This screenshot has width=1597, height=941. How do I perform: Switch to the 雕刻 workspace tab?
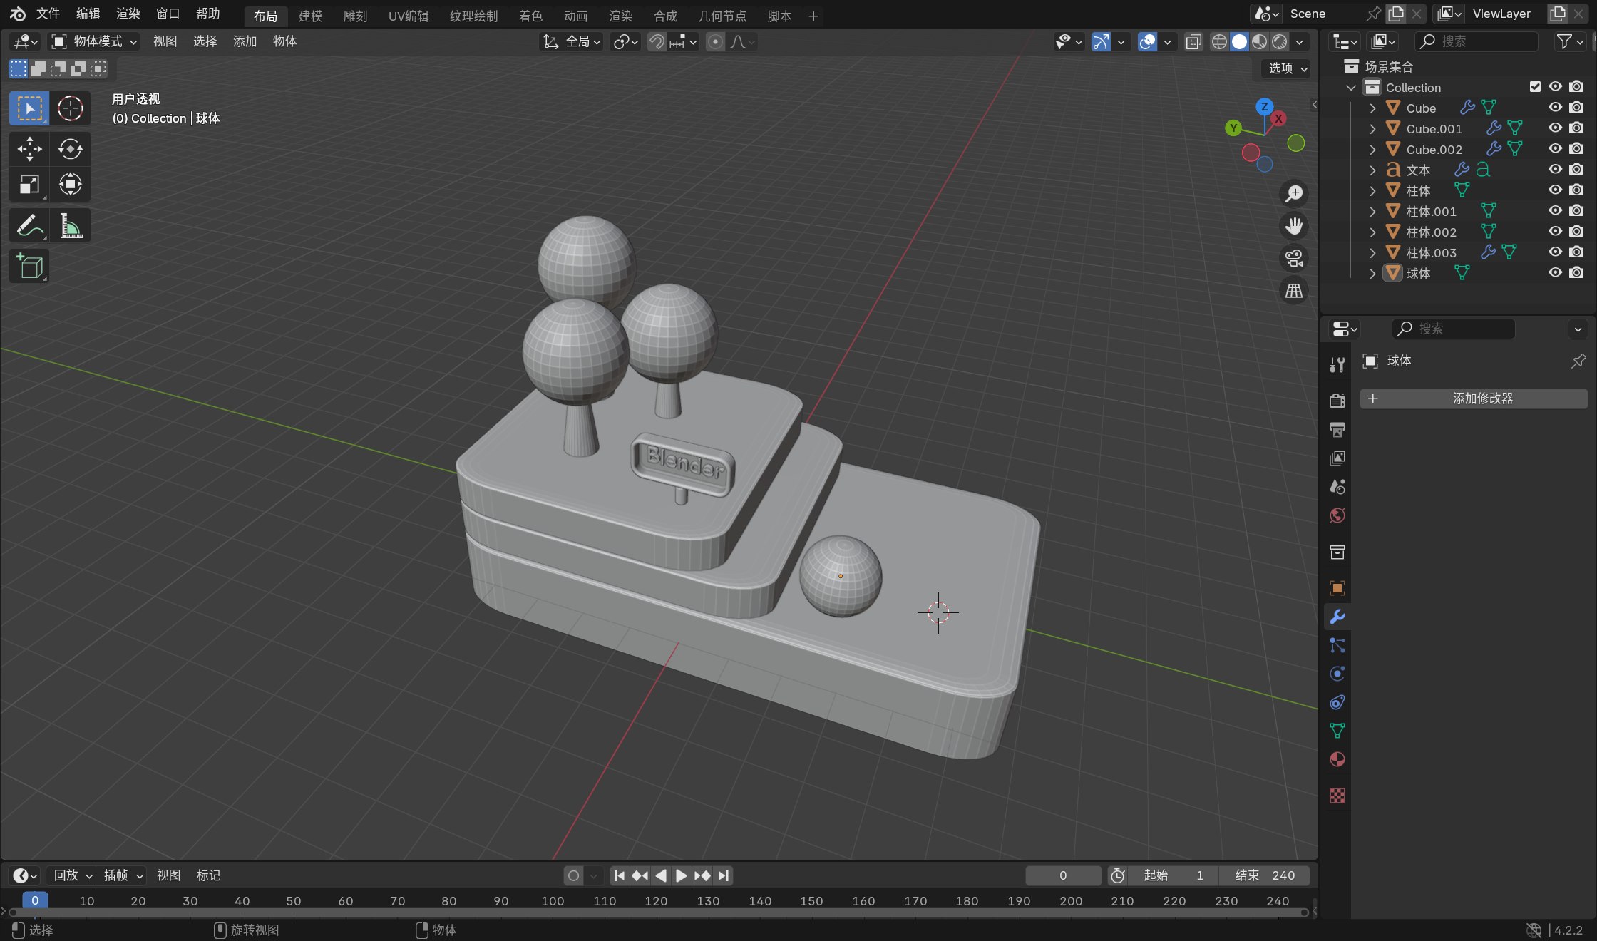pyautogui.click(x=355, y=16)
